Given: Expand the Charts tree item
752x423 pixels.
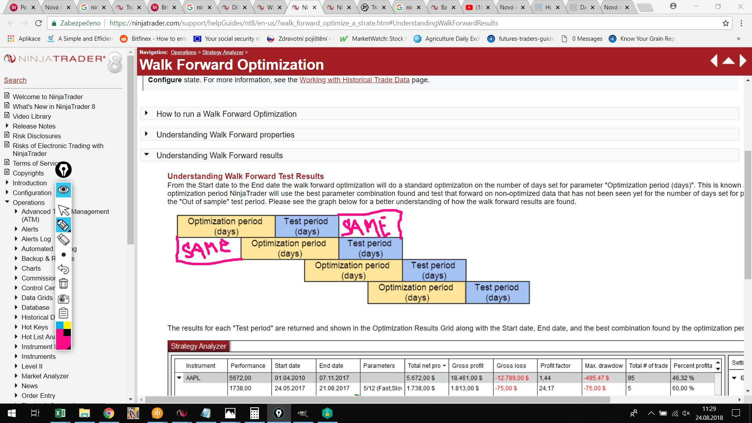Looking at the screenshot, I should click(x=16, y=268).
